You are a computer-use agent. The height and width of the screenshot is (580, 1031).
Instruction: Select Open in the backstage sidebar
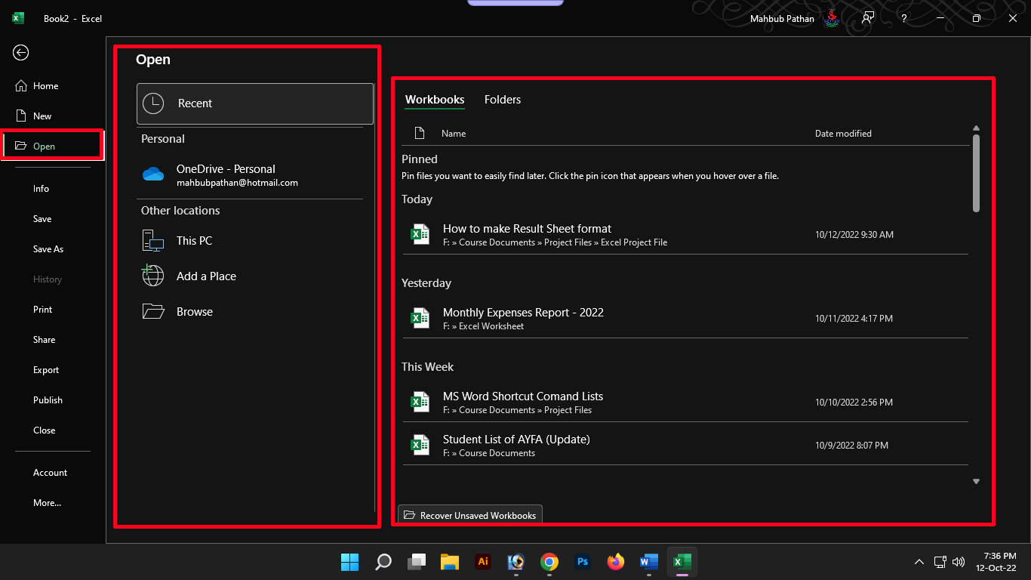pos(53,146)
